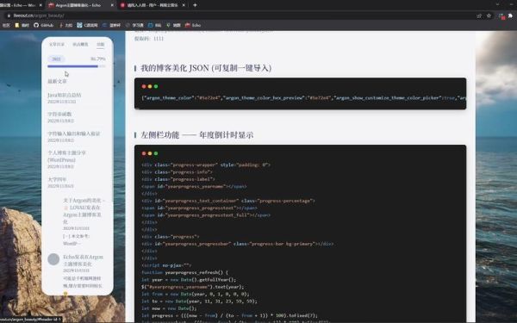Open the GitHub bookmark
The width and height of the screenshot is (517, 323).
point(44,25)
